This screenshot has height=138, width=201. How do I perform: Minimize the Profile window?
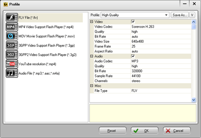[184, 4]
